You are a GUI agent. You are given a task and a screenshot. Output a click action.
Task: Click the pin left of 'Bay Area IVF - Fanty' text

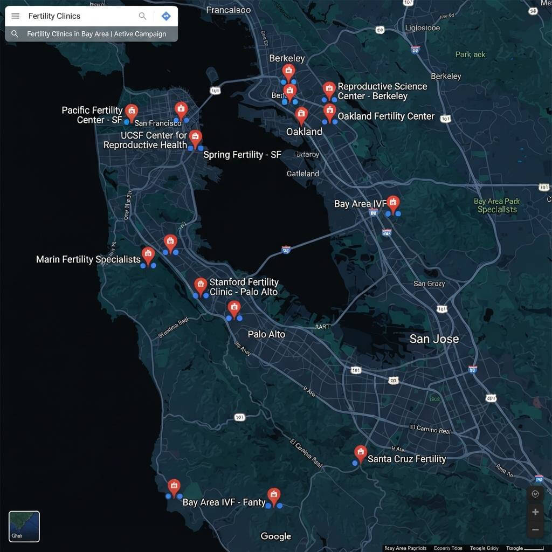pyautogui.click(x=174, y=488)
